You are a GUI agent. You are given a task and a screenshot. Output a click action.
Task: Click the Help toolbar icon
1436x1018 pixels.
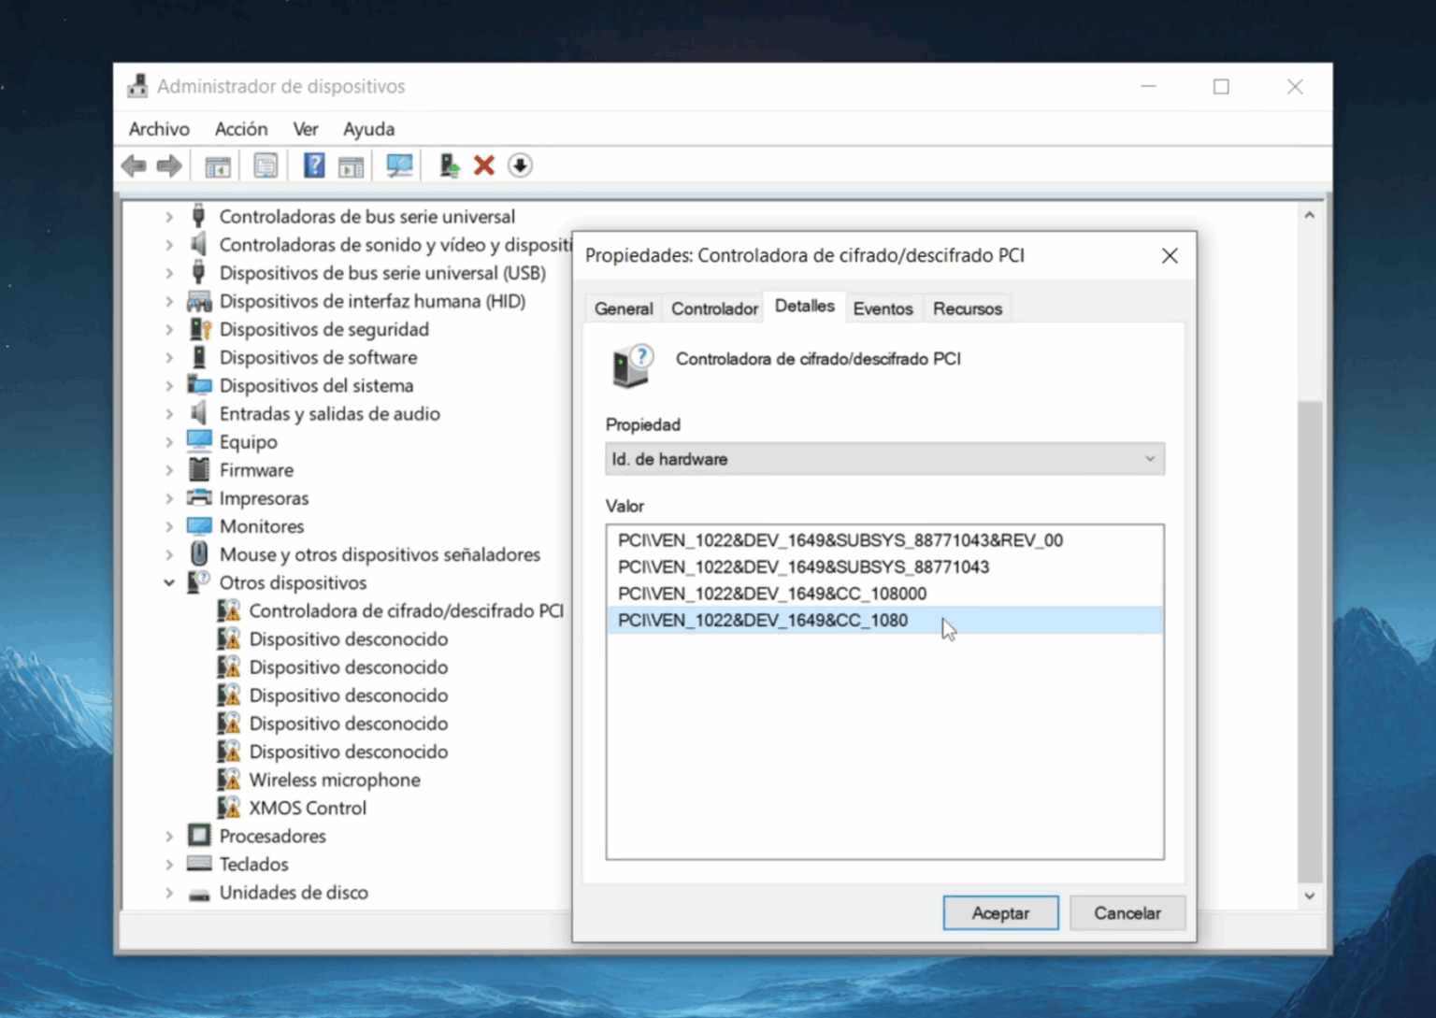pyautogui.click(x=314, y=165)
